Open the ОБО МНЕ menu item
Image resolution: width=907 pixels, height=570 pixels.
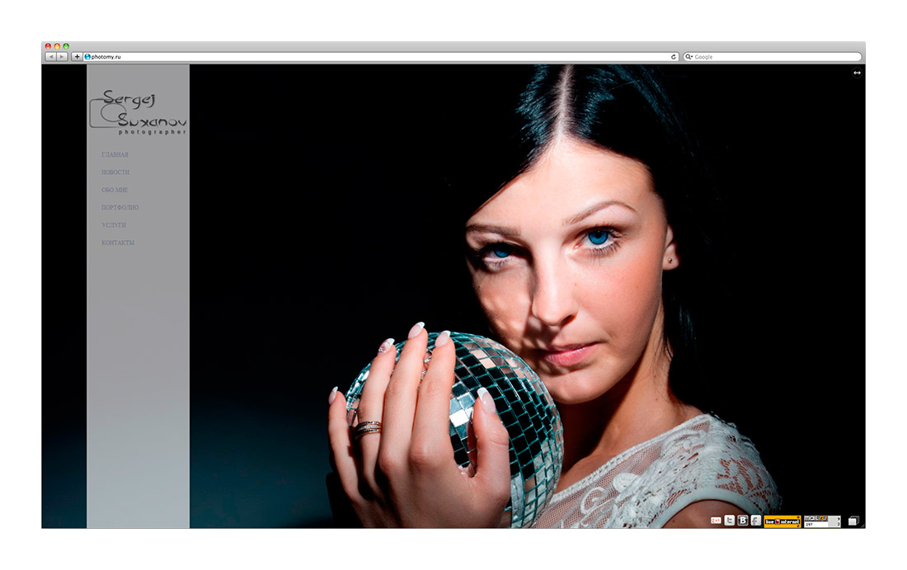point(115,190)
